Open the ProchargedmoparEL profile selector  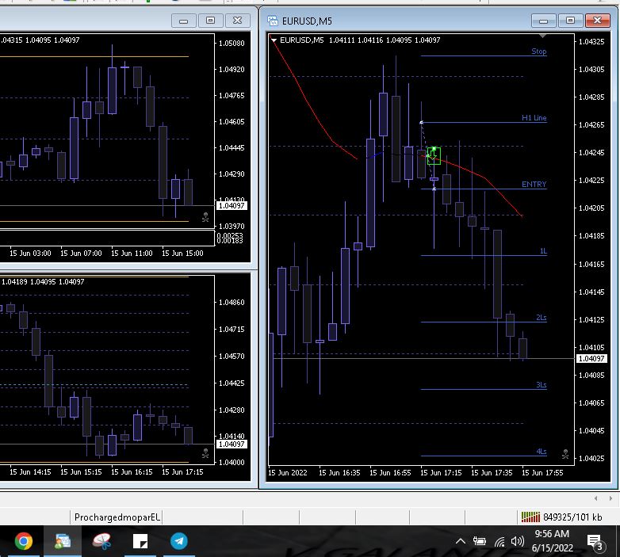[x=117, y=517]
